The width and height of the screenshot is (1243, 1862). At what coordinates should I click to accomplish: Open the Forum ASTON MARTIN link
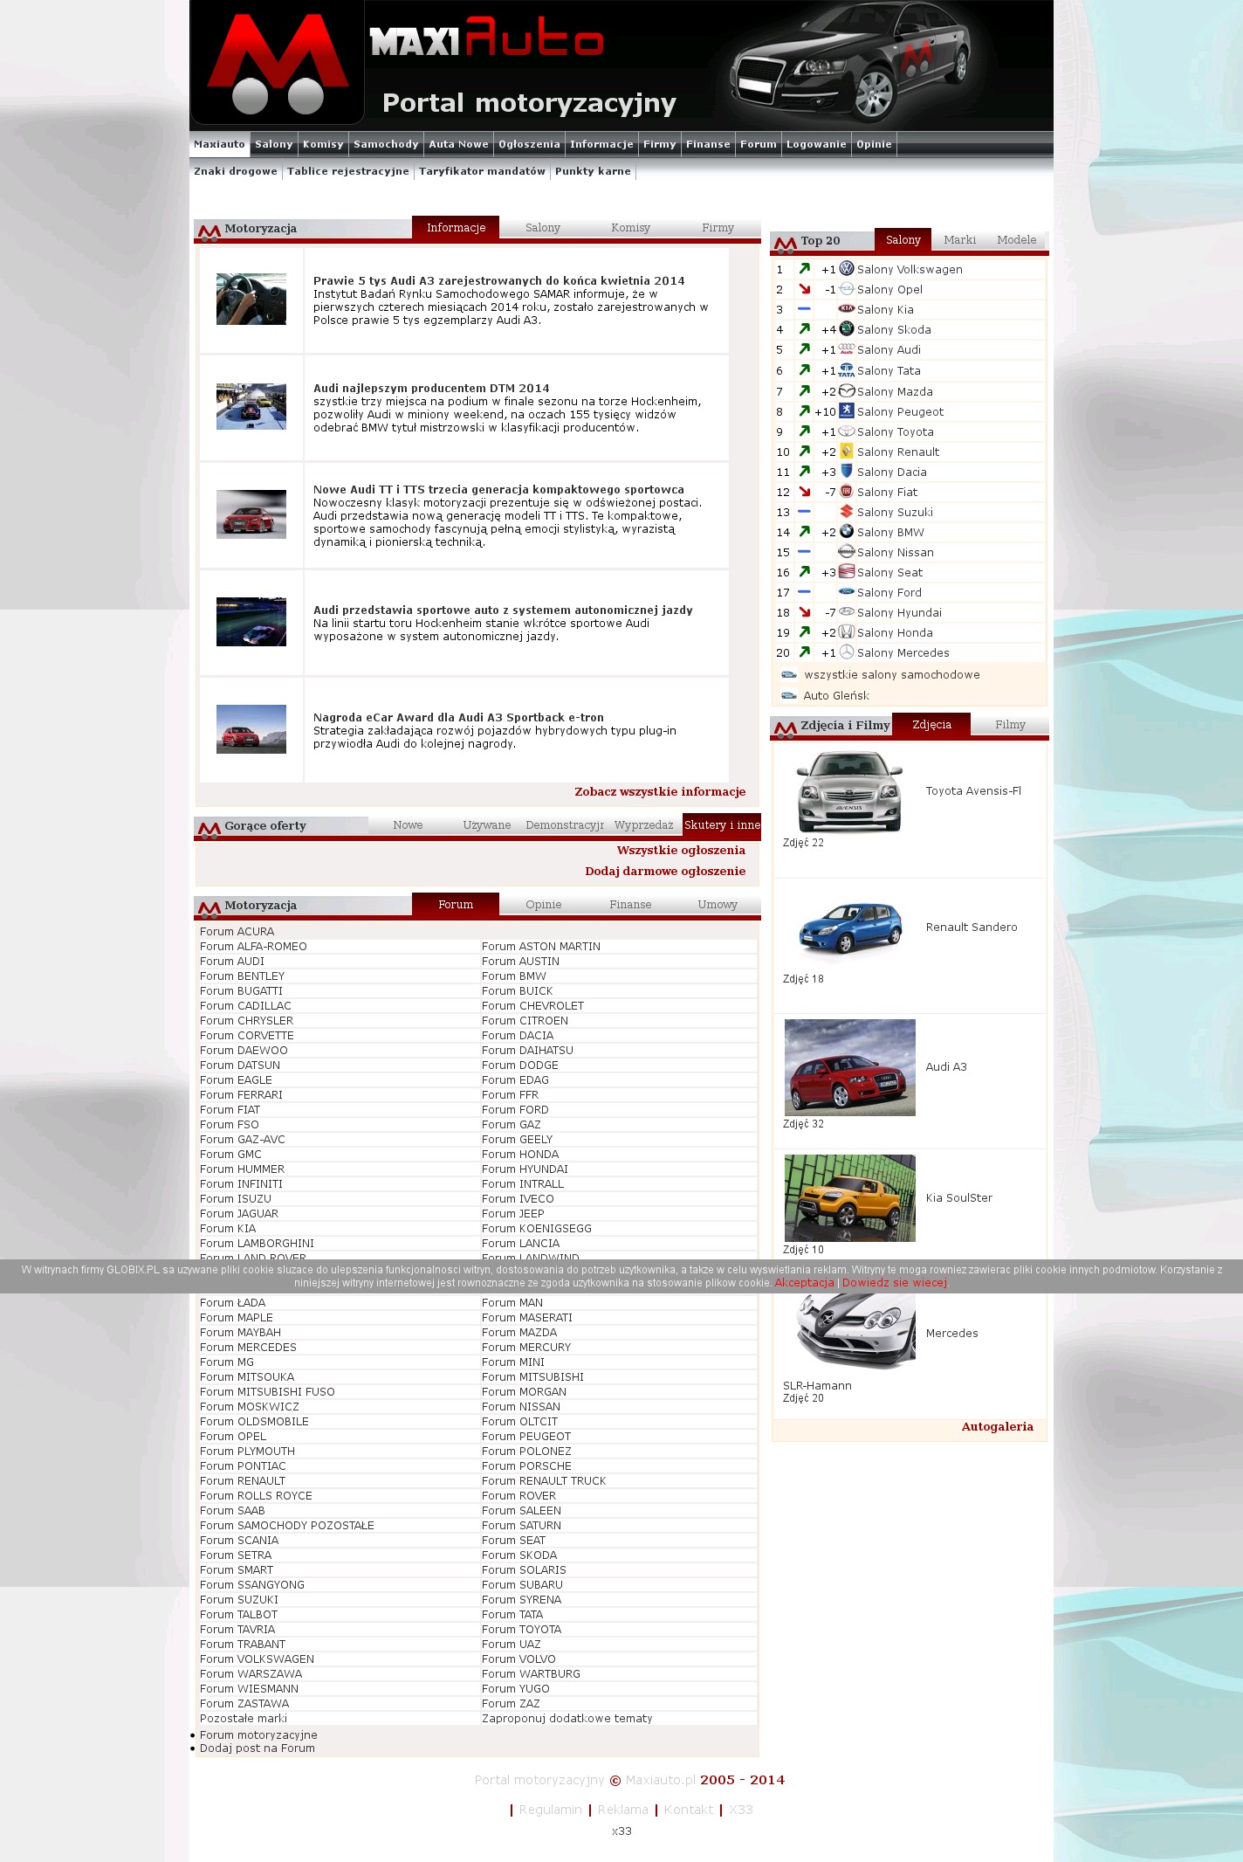pos(541,947)
